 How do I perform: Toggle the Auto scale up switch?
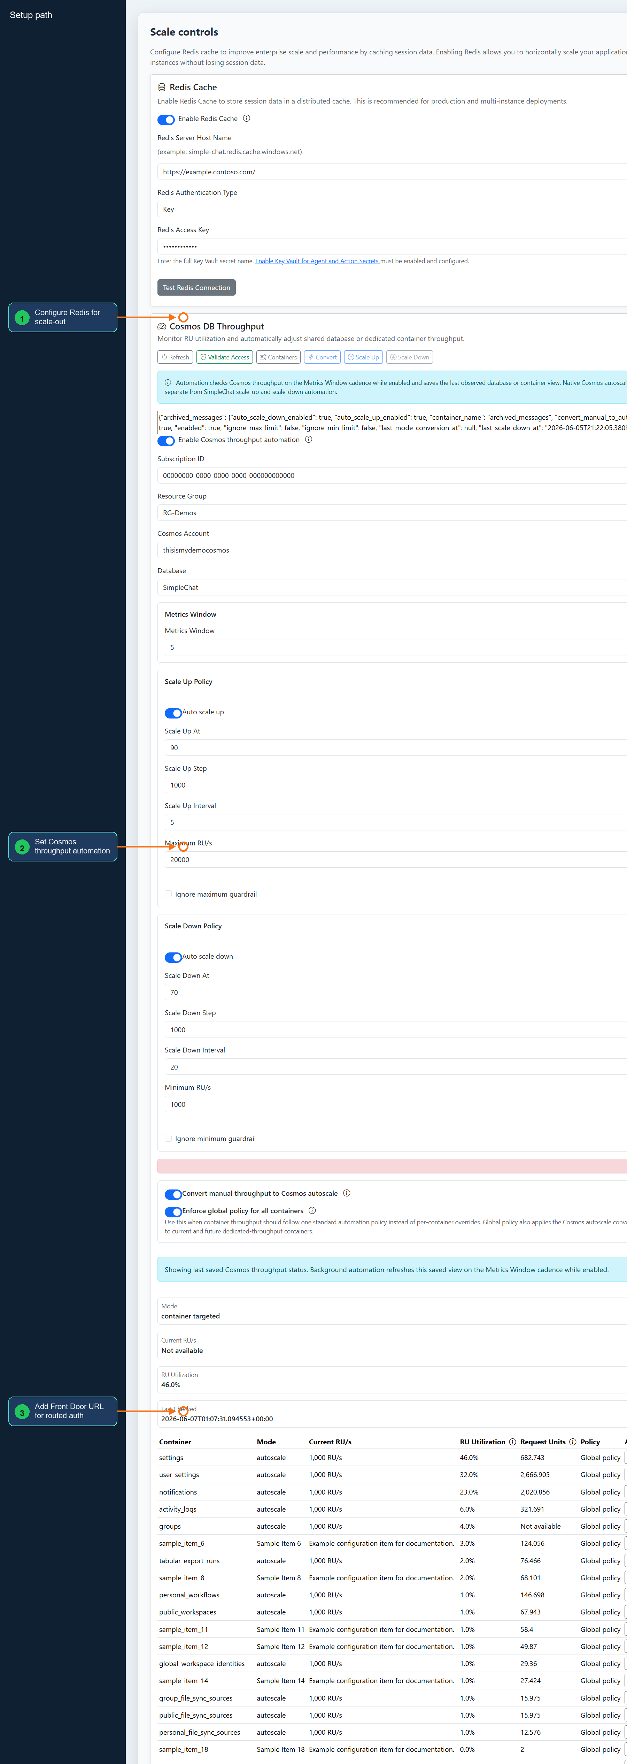(x=173, y=713)
